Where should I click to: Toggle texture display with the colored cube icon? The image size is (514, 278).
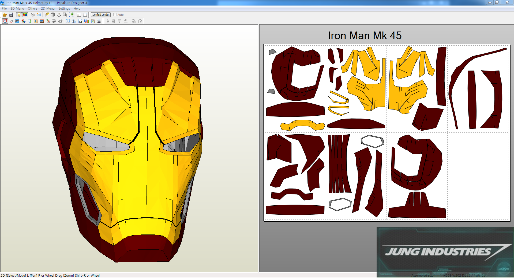click(25, 15)
